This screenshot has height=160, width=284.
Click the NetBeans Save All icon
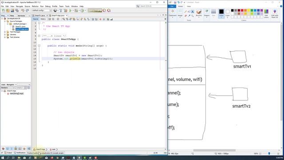(x=16, y=11)
